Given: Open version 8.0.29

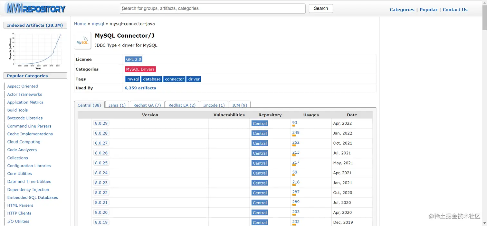Looking at the screenshot, I should pyautogui.click(x=101, y=123).
